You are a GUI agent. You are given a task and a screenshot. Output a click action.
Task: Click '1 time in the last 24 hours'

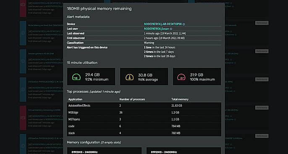pos(160,47)
